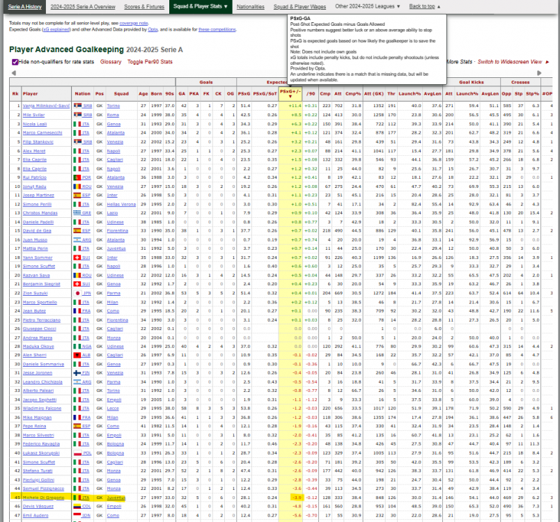Screen dimensions: 560x522
Task: Switch to Widescreen View
Action: click(510, 62)
